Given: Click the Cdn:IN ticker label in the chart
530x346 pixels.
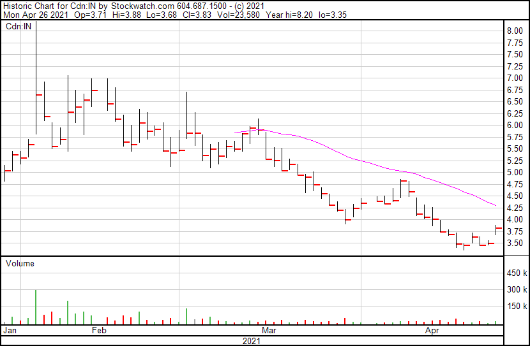Looking at the screenshot, I should 19,26.
